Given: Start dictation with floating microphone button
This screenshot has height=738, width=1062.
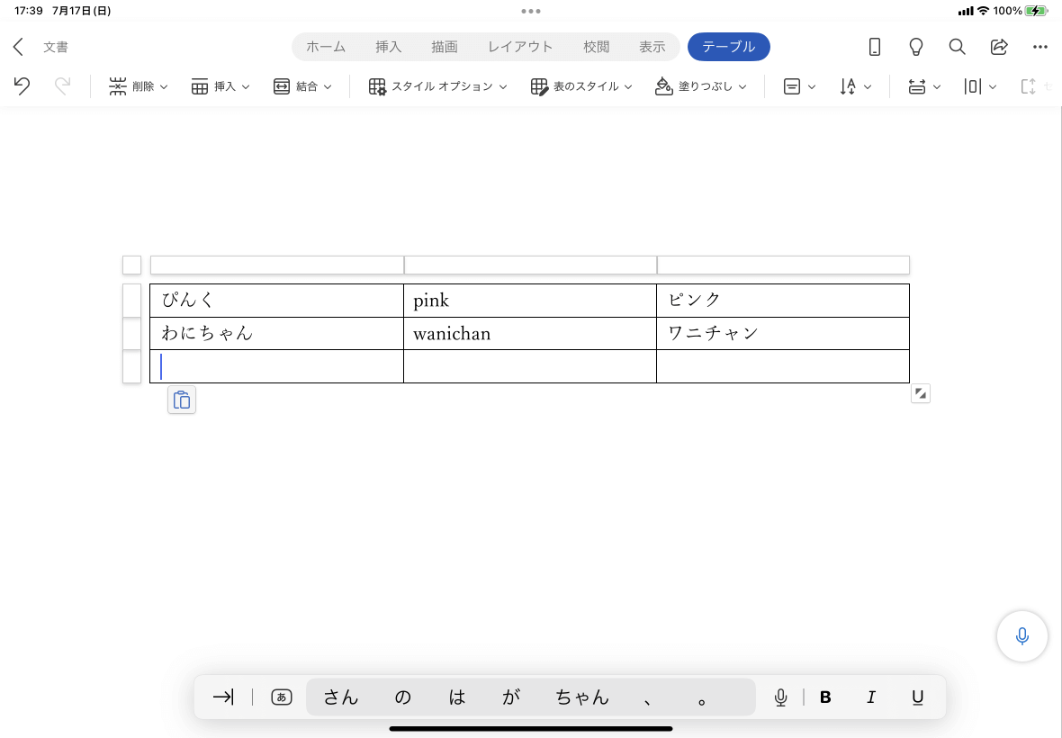Looking at the screenshot, I should pos(1022,635).
